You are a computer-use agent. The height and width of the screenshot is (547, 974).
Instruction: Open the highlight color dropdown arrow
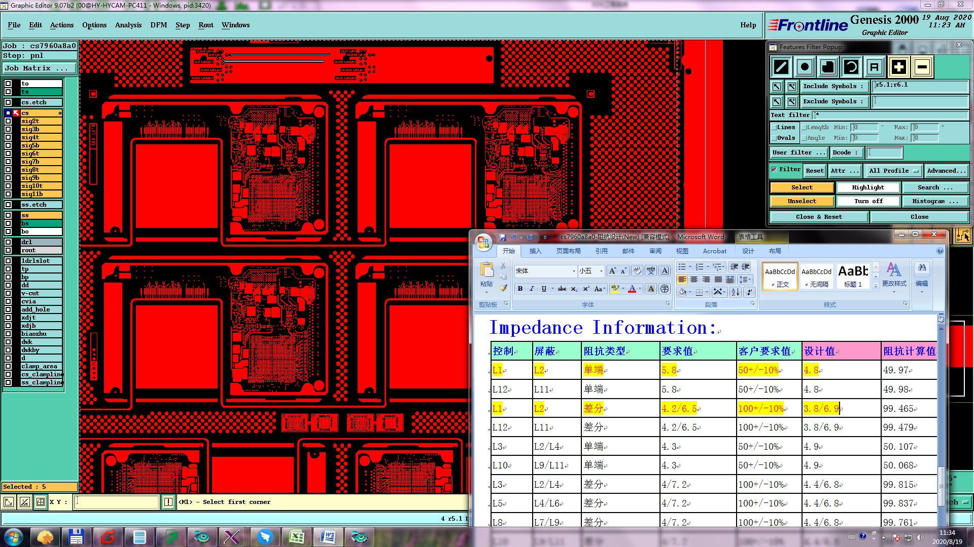click(x=623, y=289)
